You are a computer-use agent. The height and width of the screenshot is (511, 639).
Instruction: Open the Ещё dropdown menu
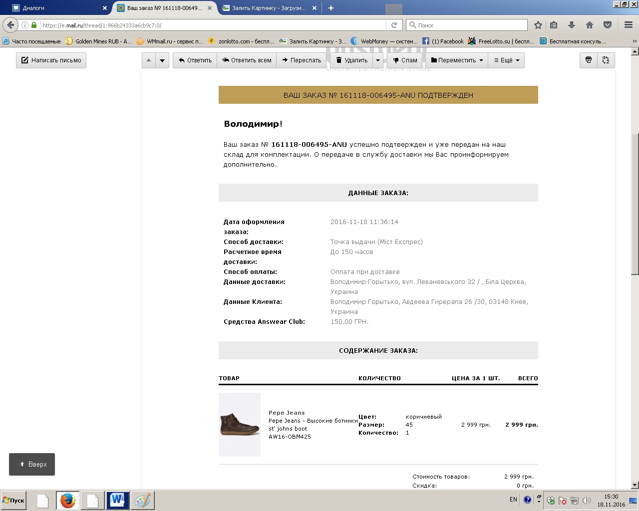(x=506, y=60)
